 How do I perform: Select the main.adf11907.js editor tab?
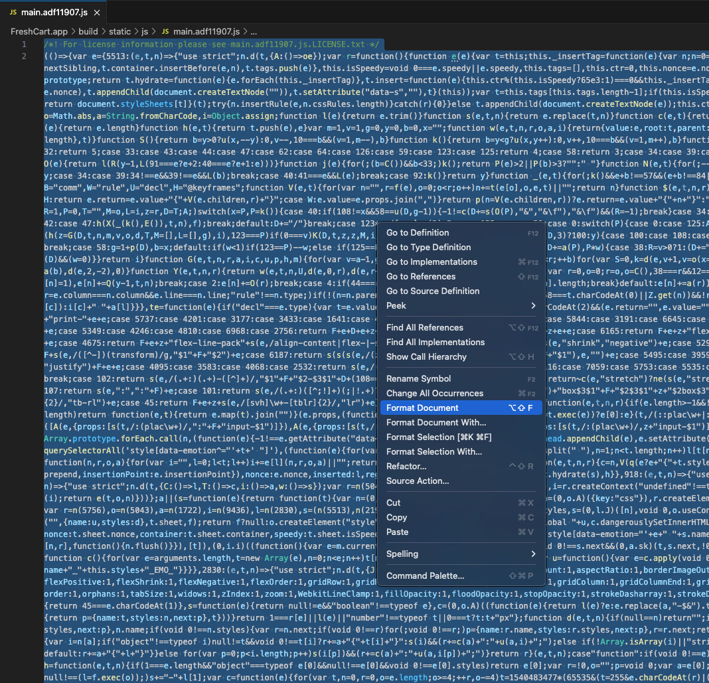[x=53, y=12]
